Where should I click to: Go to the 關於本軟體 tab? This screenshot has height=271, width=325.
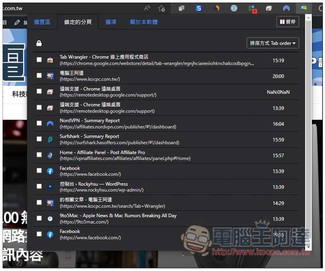click(x=144, y=22)
